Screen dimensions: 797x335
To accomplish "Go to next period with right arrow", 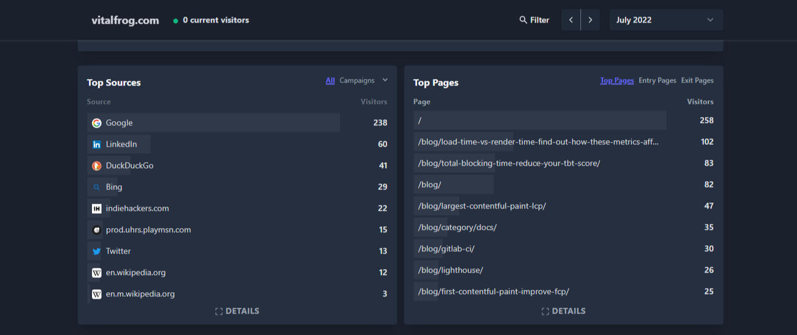I will tap(590, 20).
